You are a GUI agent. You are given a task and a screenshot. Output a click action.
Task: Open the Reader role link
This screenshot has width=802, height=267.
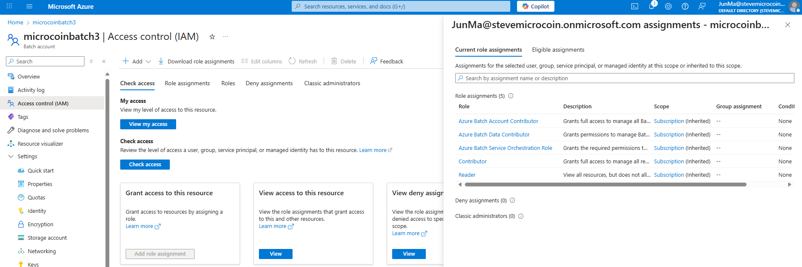[467, 175]
